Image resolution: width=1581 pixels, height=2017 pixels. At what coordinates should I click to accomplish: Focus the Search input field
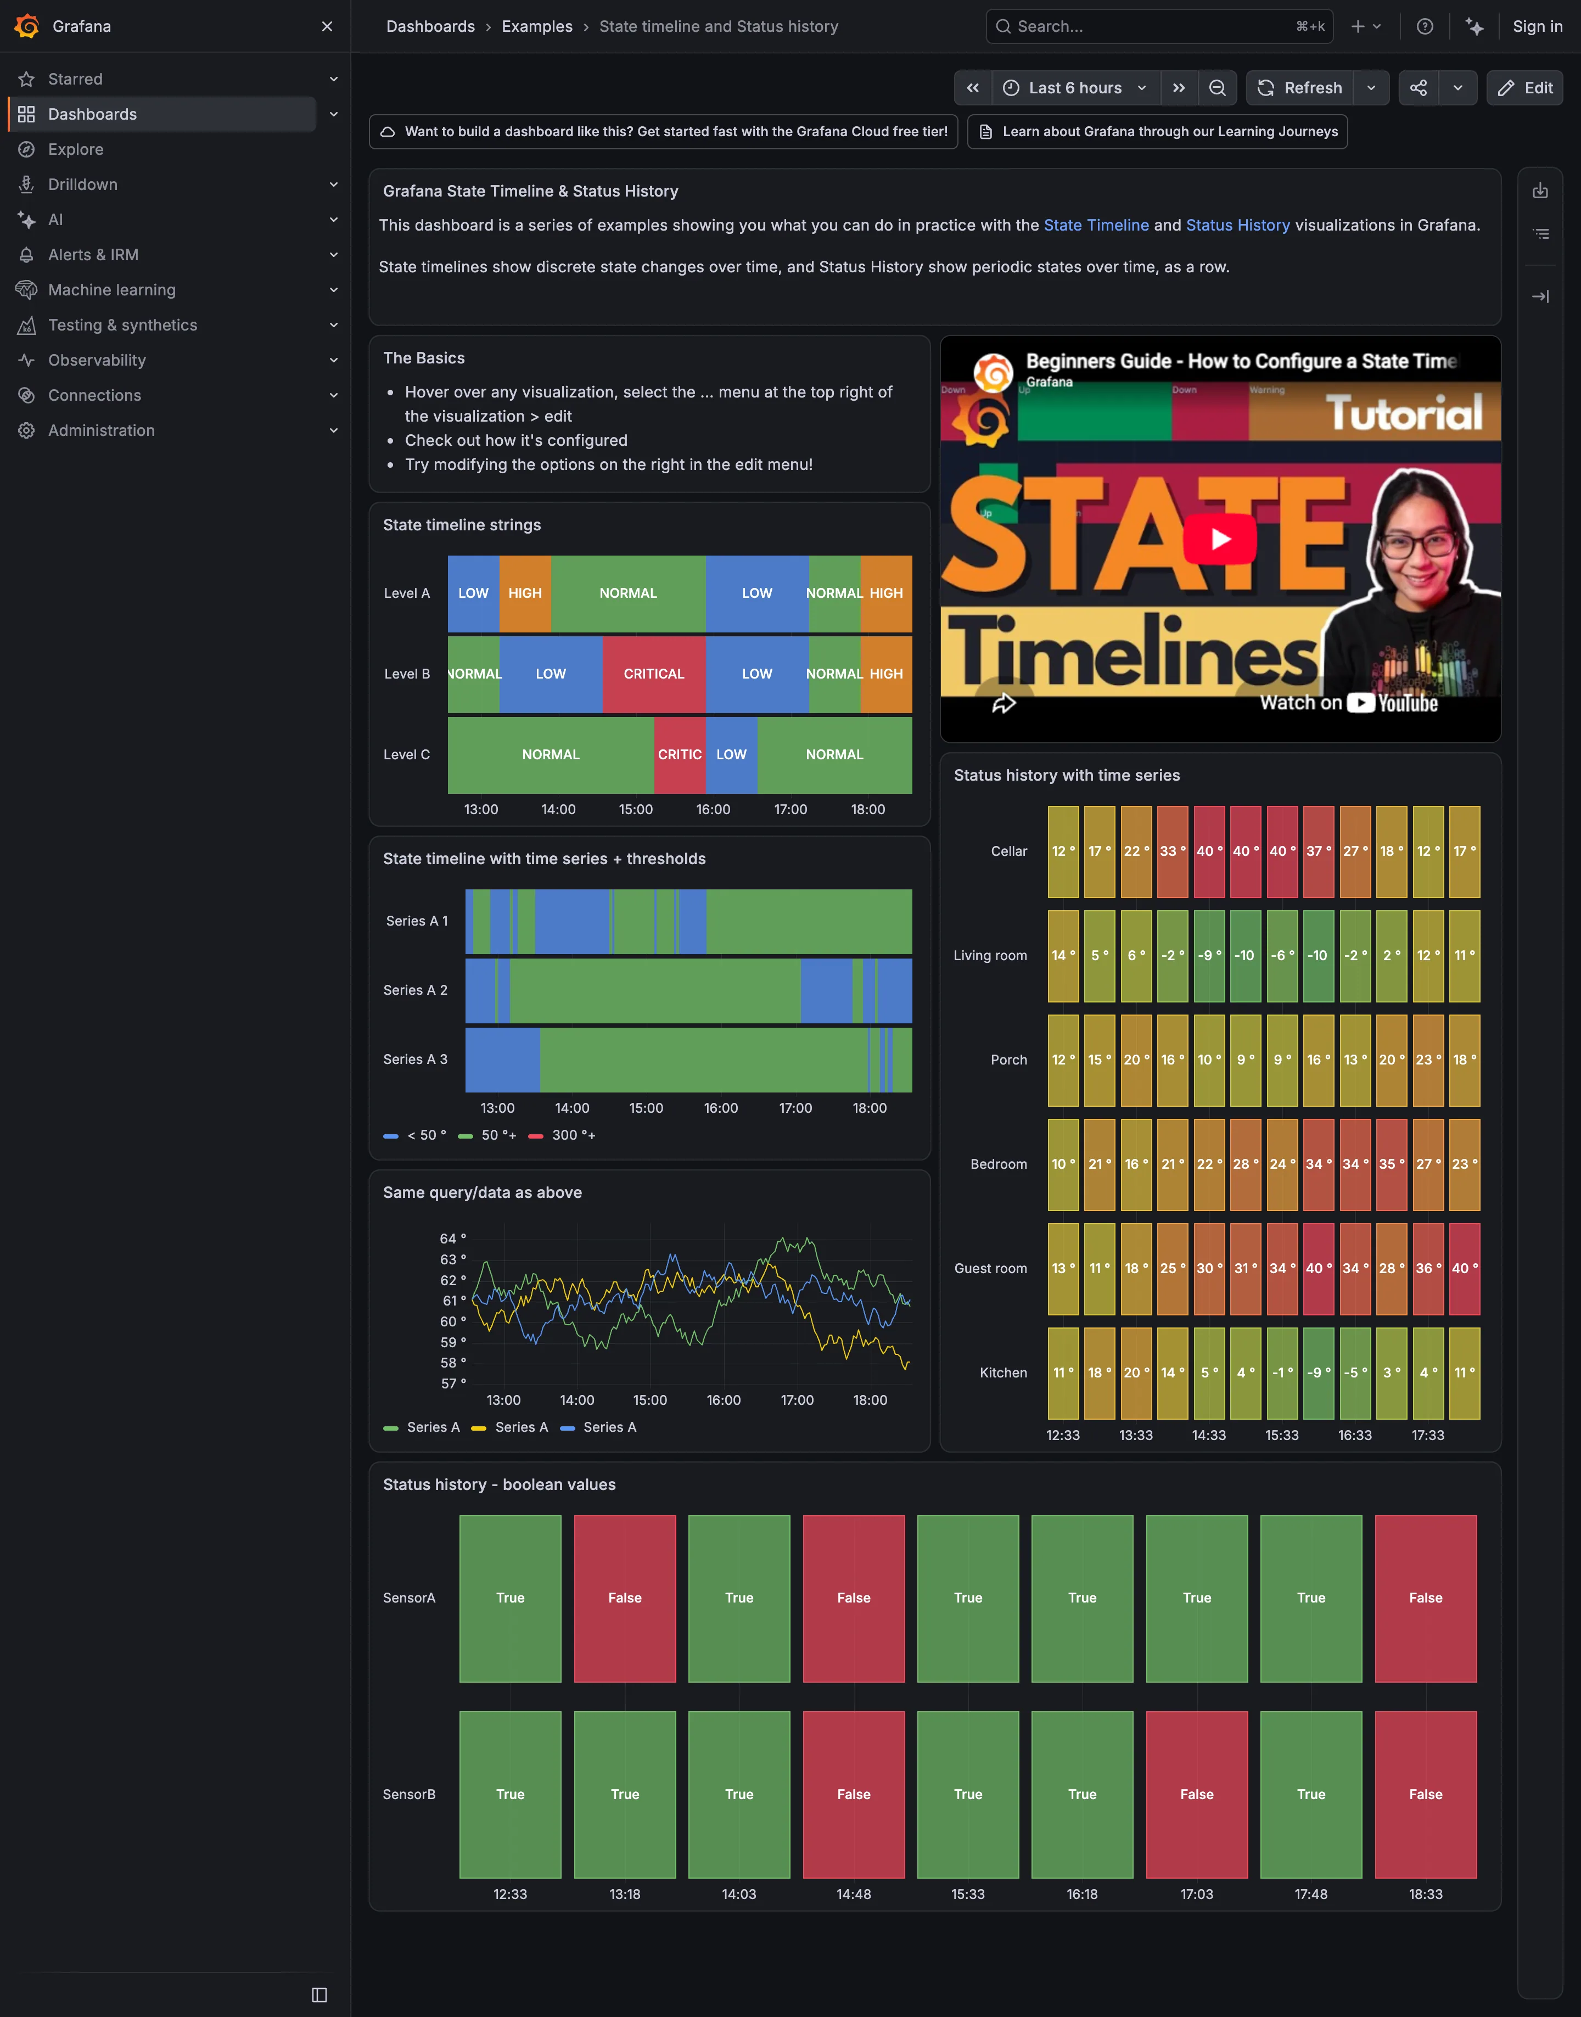[x=1160, y=27]
